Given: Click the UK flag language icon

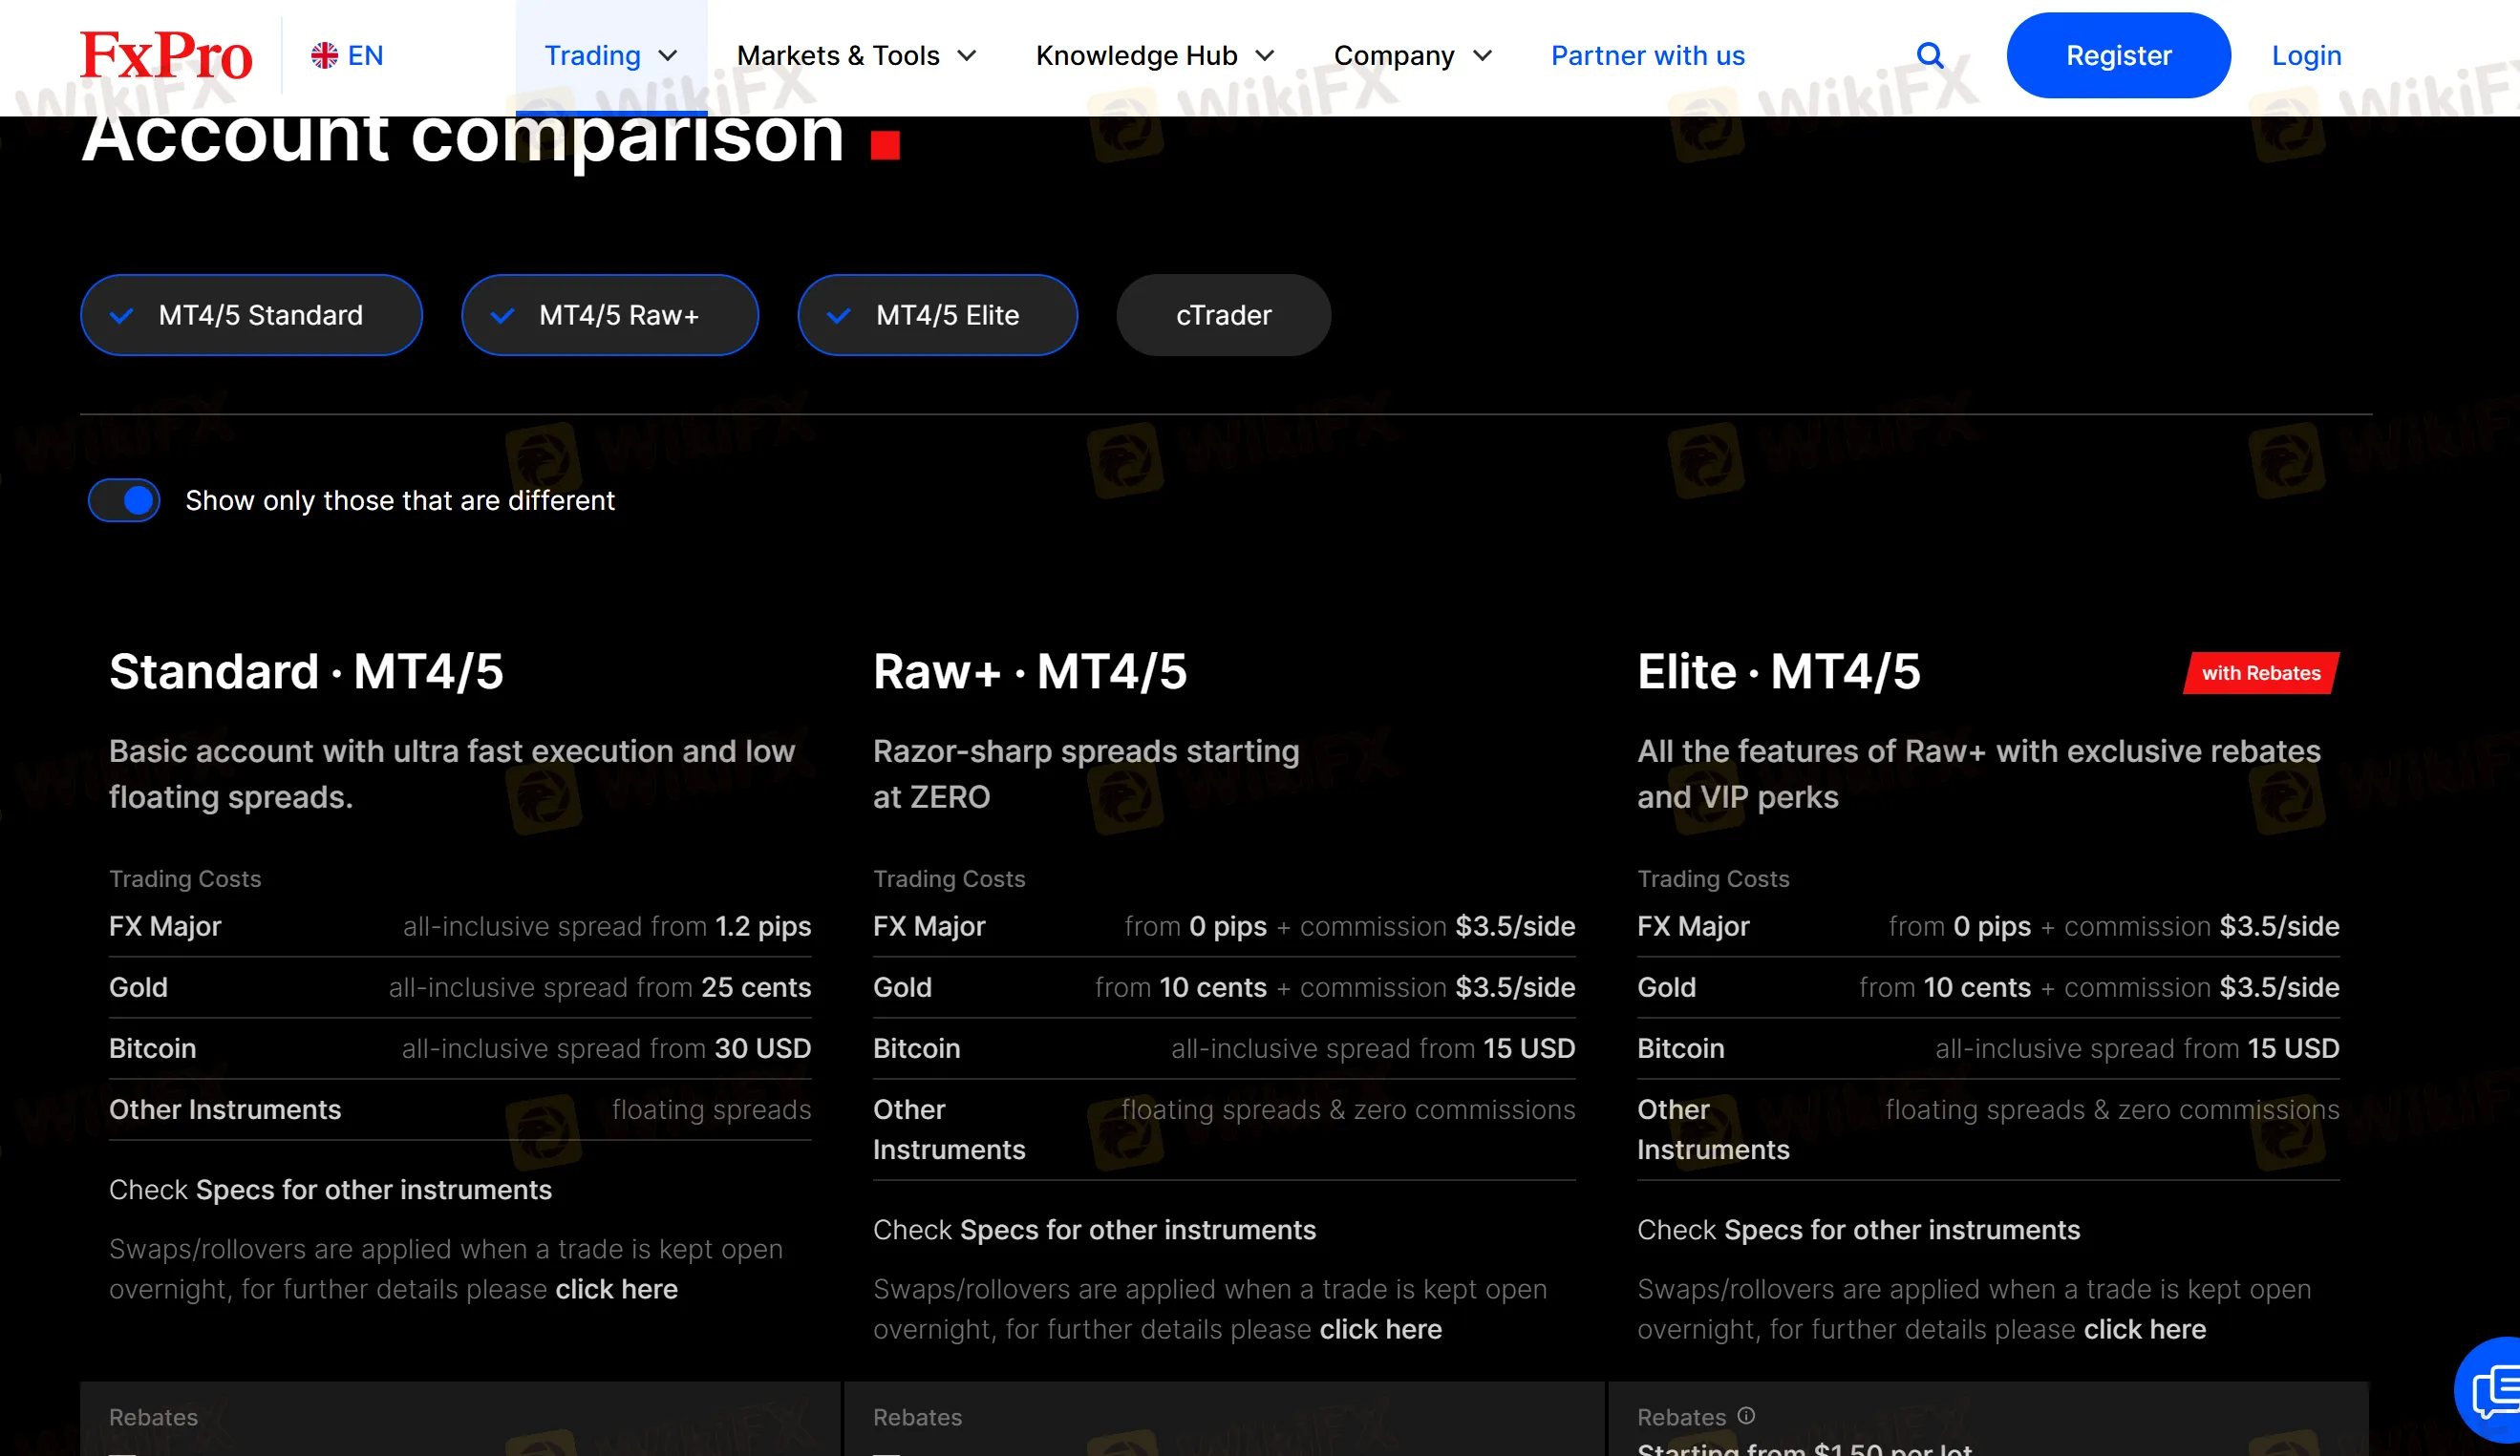Looking at the screenshot, I should [x=324, y=55].
